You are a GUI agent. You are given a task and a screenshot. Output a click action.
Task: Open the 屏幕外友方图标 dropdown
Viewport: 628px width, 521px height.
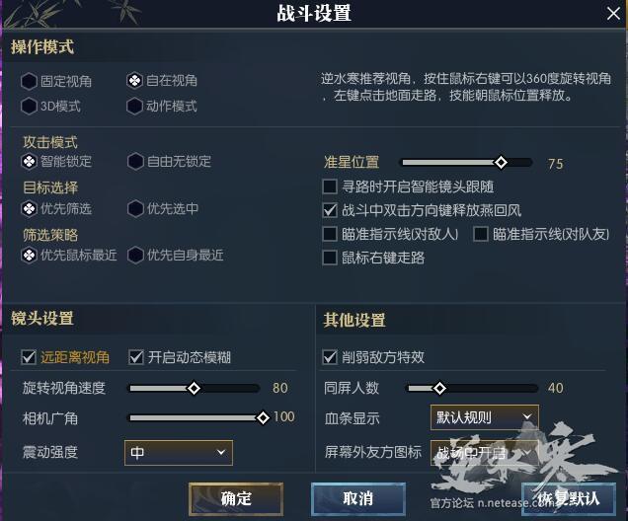[484, 453]
